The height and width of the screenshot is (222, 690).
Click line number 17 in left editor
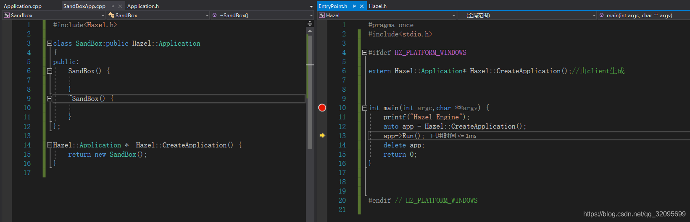click(27, 173)
